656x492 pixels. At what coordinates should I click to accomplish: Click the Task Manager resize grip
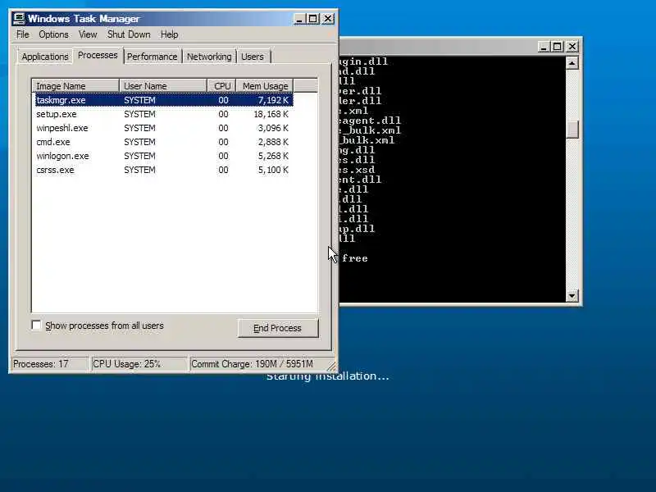[x=331, y=367]
